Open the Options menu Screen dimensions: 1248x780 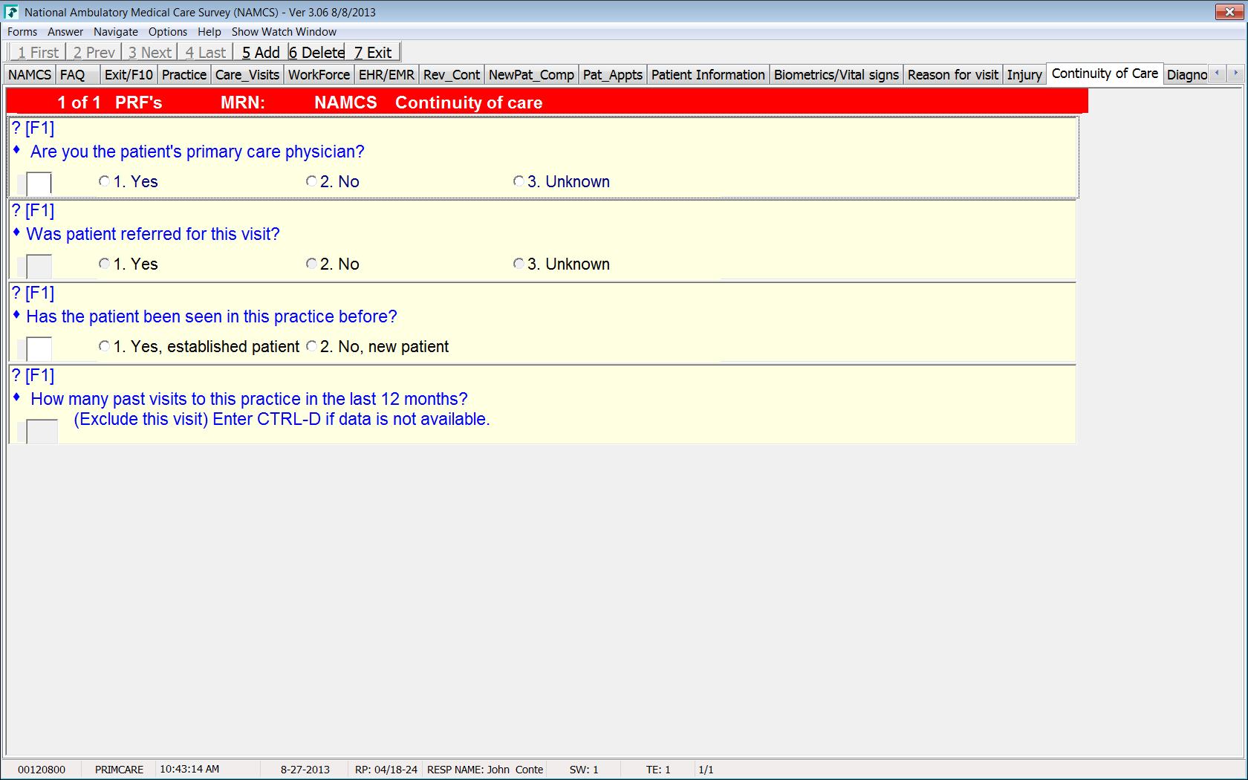168,32
